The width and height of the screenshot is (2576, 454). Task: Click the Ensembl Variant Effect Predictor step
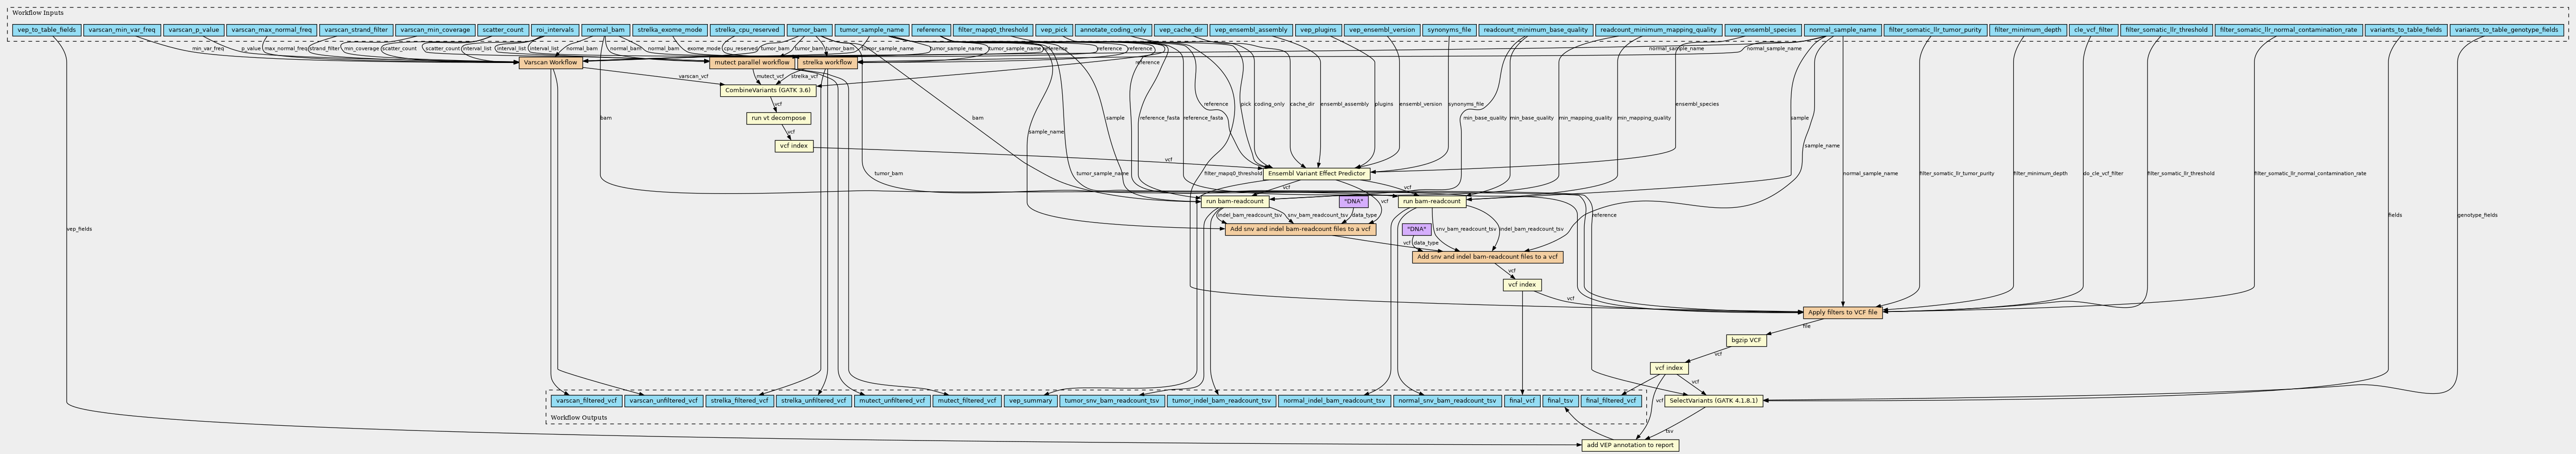[1316, 174]
